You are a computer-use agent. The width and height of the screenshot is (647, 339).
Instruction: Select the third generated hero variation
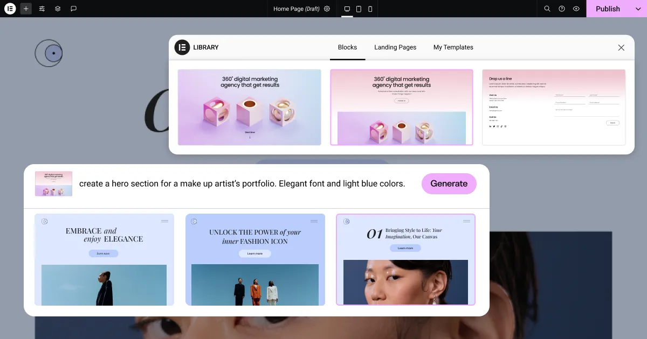(x=405, y=260)
